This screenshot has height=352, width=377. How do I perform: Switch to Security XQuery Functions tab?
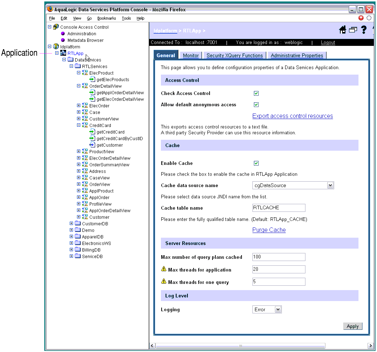coord(235,55)
